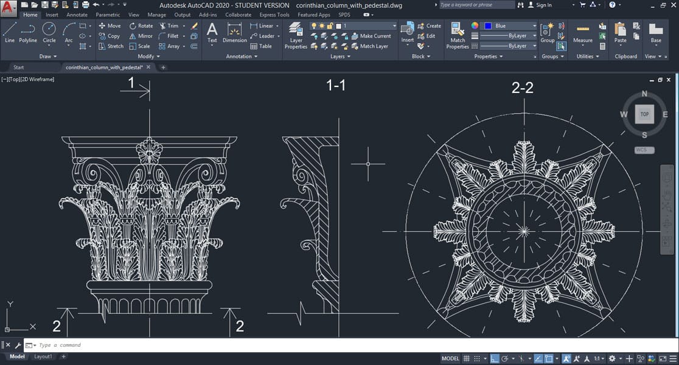679x365 pixels.
Task: Expand the Draw panel options
Action: pyautogui.click(x=49, y=57)
